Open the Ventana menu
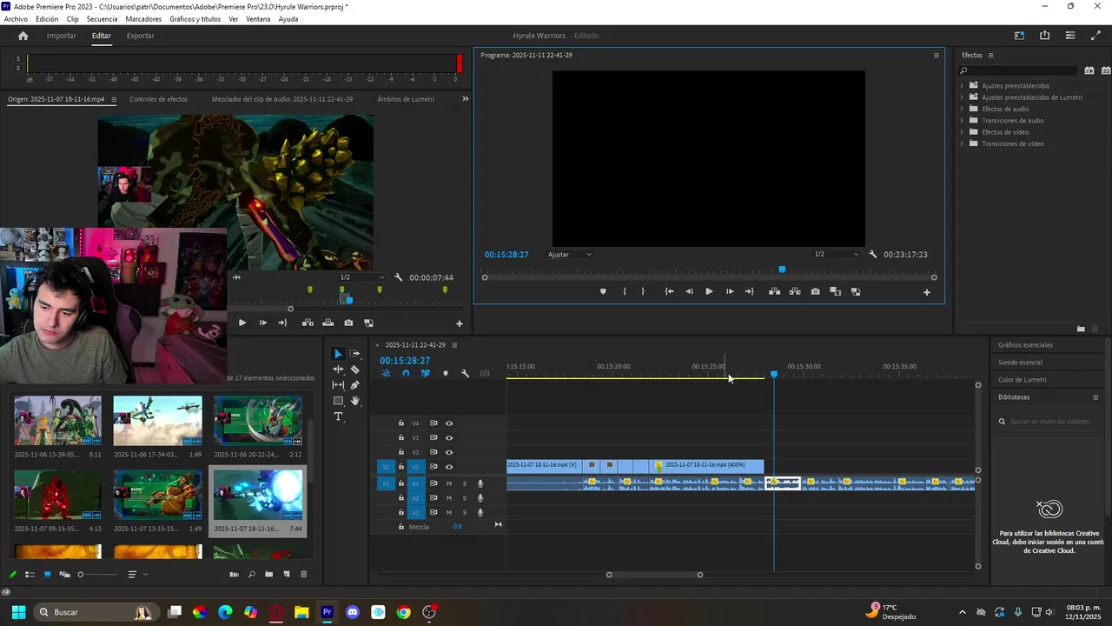The height and width of the screenshot is (626, 1112). click(258, 19)
